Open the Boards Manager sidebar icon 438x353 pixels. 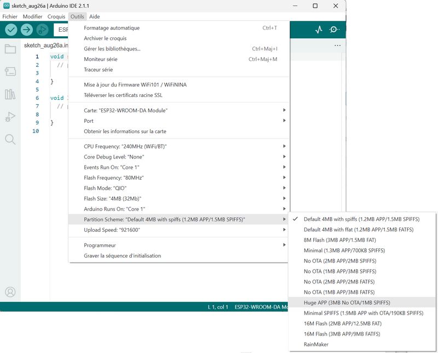[10, 72]
